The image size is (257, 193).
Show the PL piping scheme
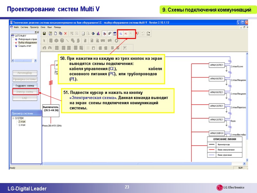pos(131,34)
